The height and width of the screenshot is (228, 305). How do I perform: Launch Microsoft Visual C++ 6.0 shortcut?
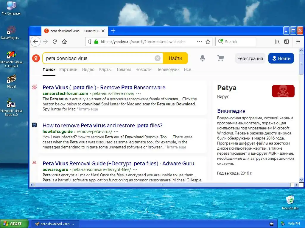(11, 59)
